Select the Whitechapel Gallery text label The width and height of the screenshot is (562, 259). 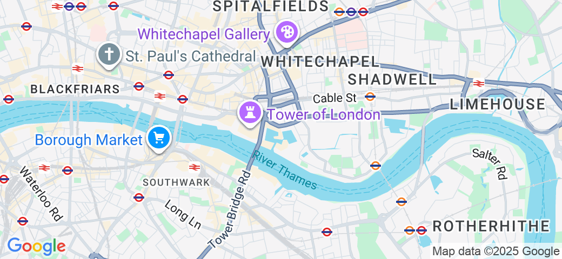(204, 35)
